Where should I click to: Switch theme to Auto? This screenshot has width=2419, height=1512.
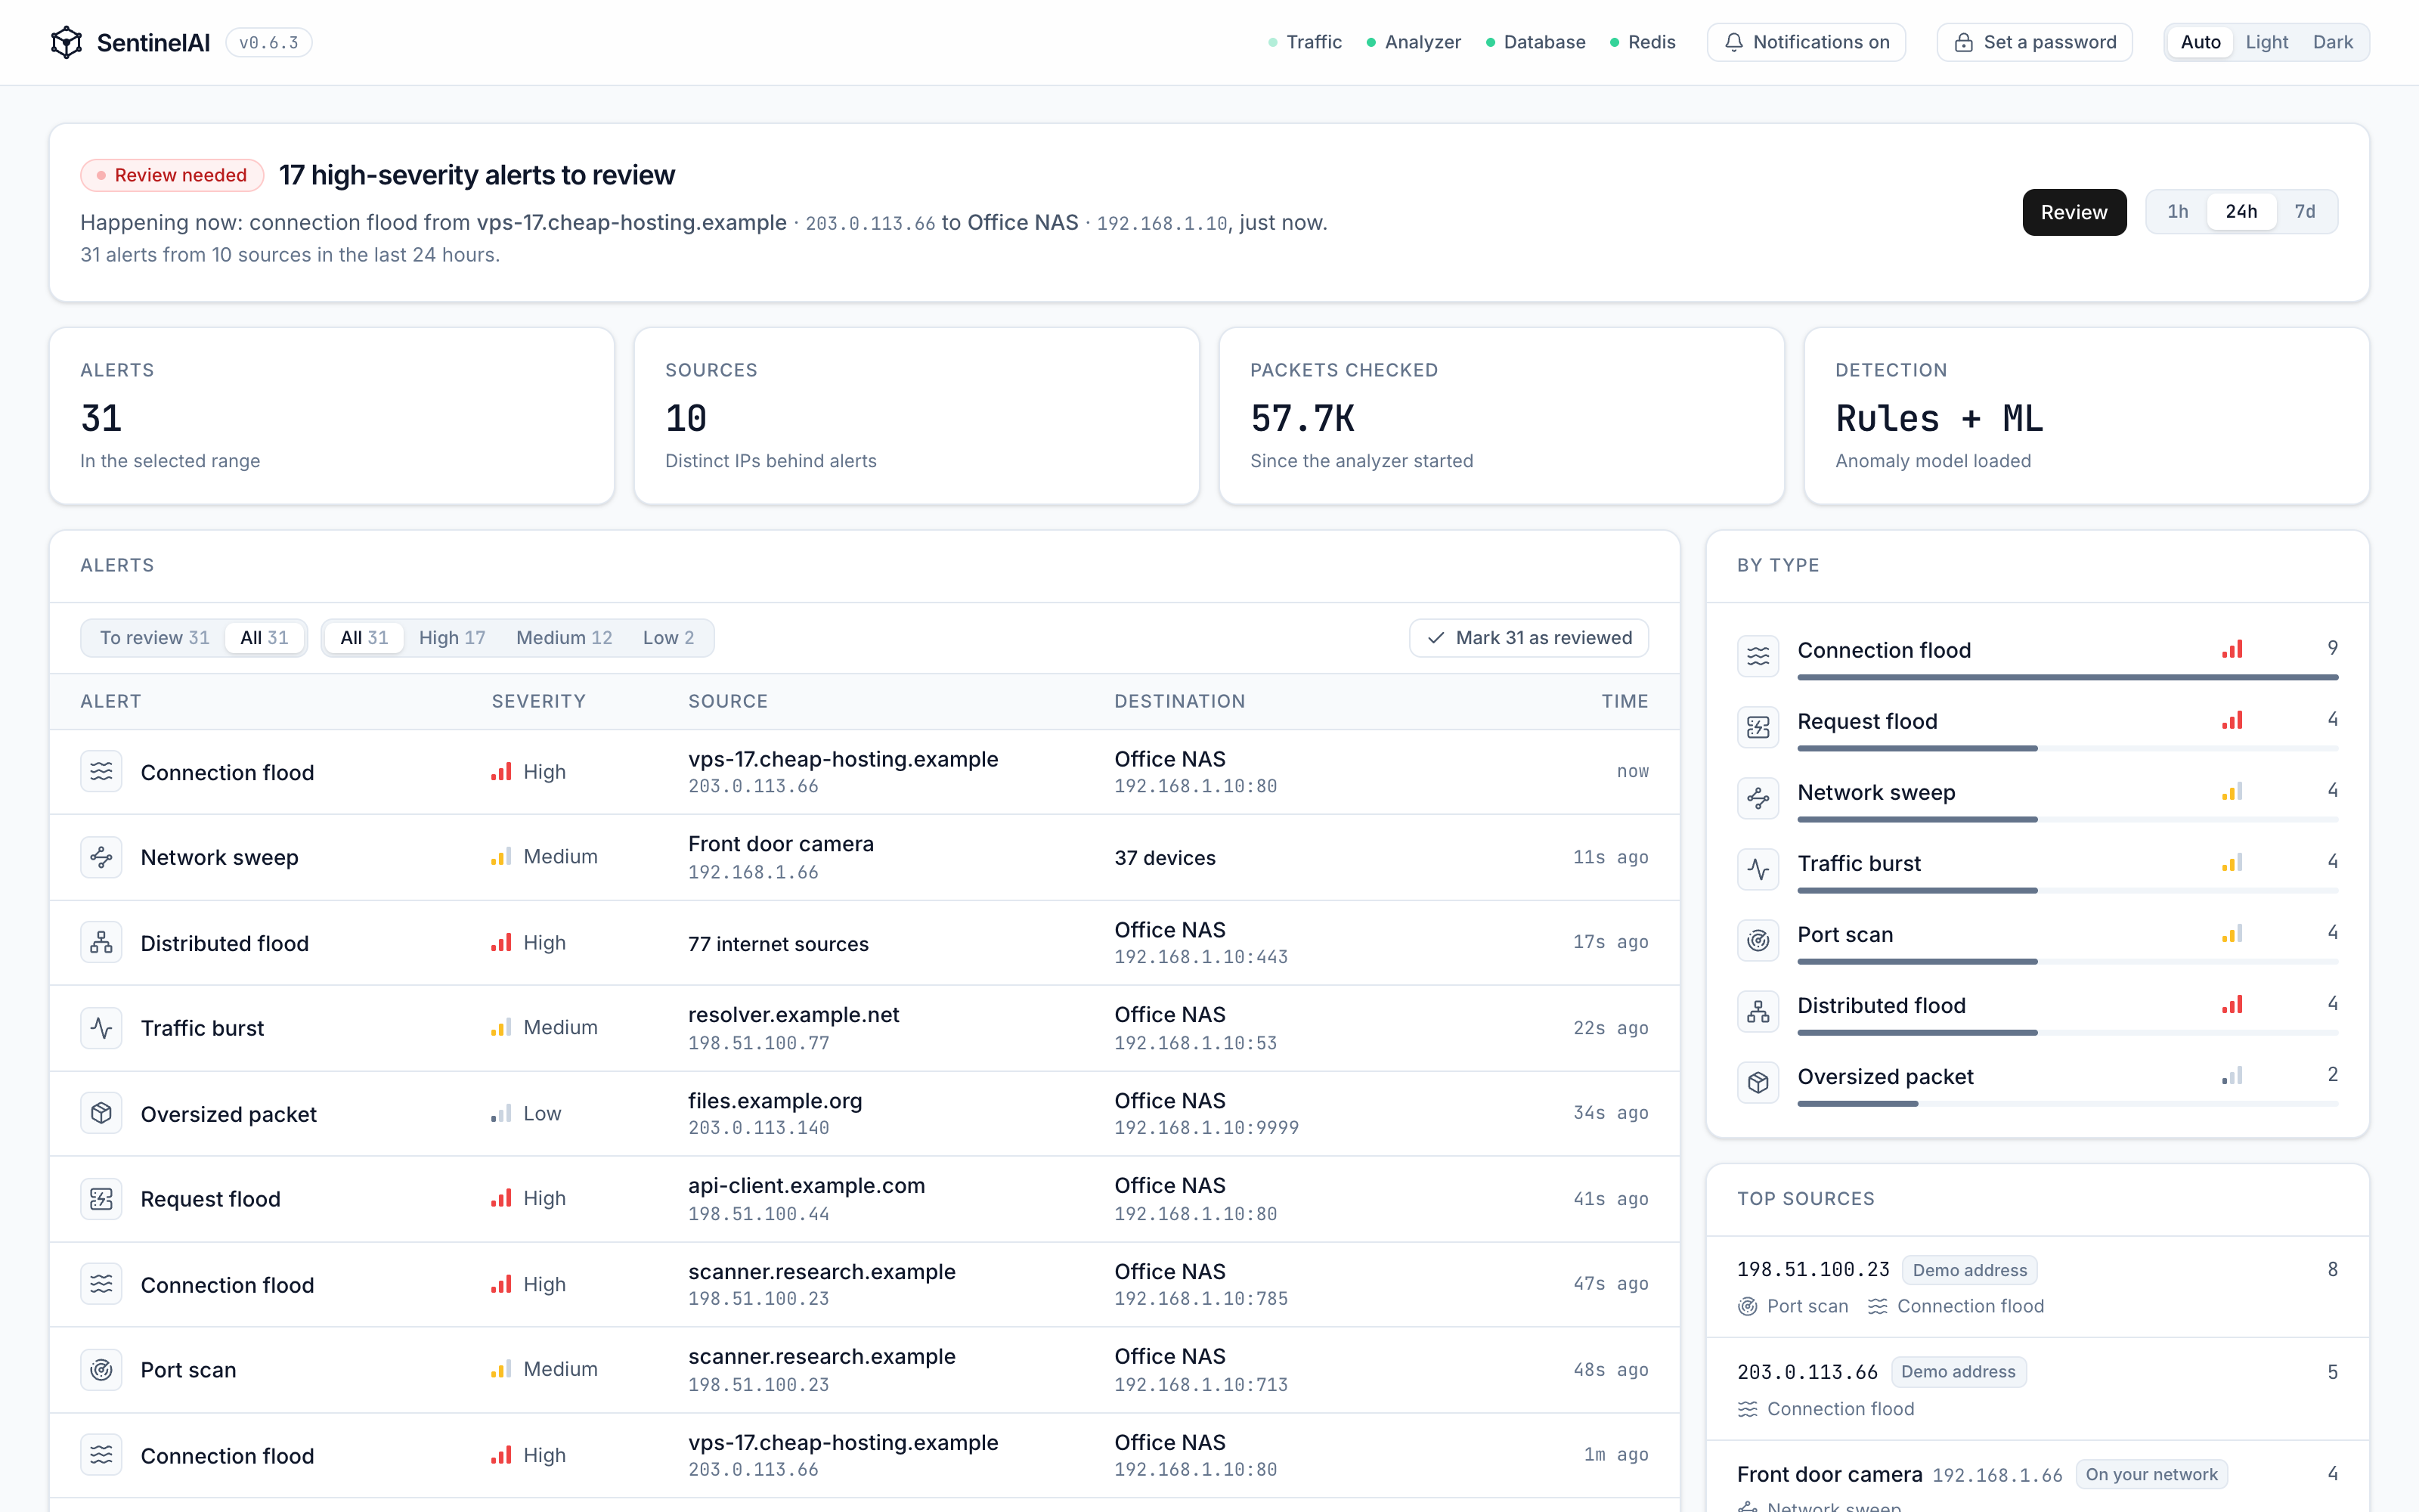pyautogui.click(x=2200, y=42)
